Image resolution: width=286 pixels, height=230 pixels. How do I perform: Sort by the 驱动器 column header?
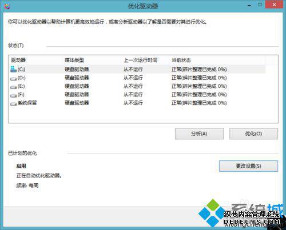pyautogui.click(x=18, y=60)
